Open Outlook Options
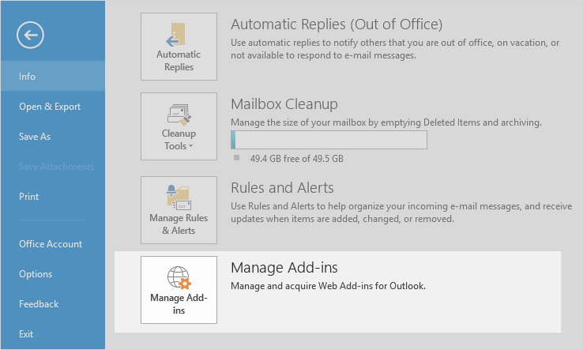This screenshot has width=583, height=350. [36, 274]
